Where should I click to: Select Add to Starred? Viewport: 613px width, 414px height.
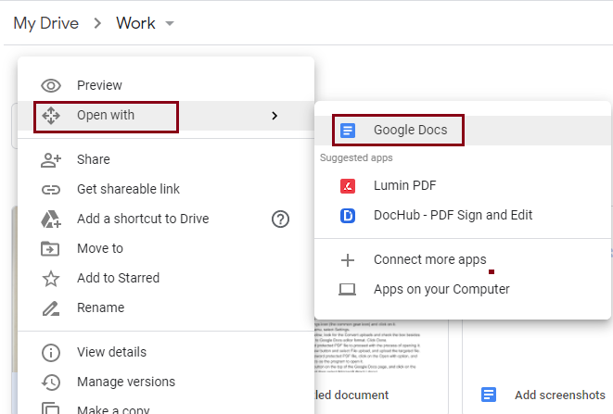point(166,279)
